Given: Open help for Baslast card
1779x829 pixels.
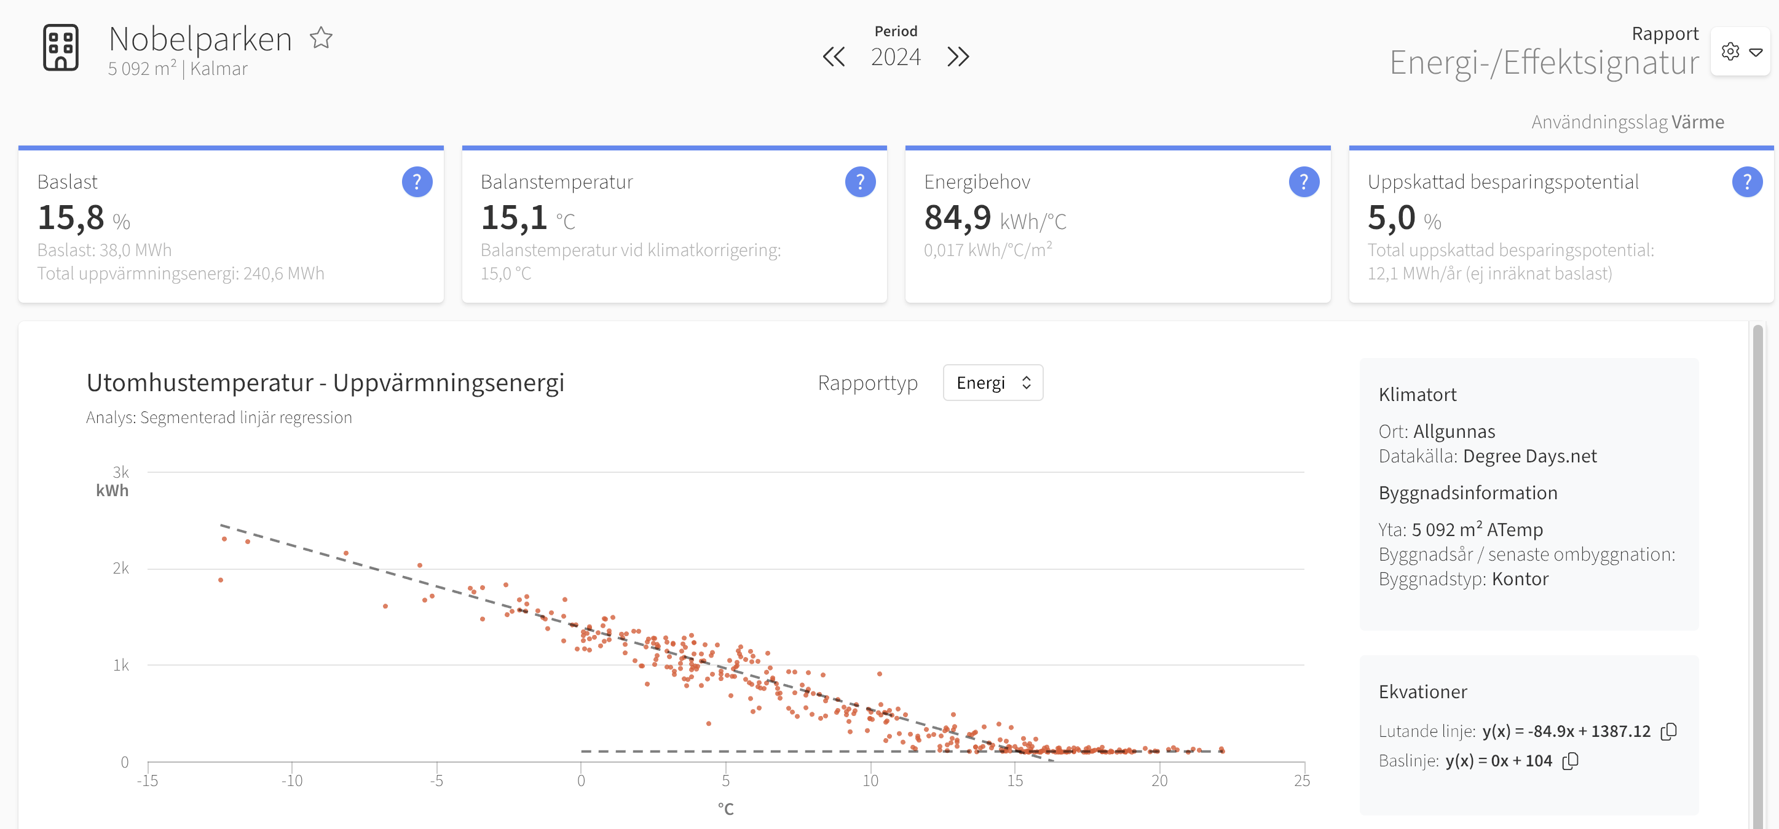Looking at the screenshot, I should 417,182.
